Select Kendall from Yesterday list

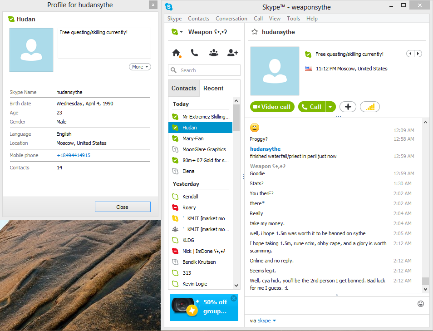tap(200, 197)
